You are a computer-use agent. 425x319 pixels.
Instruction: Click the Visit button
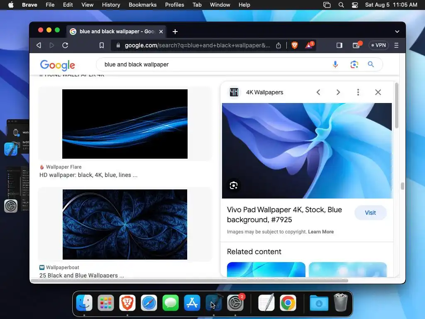pos(370,213)
